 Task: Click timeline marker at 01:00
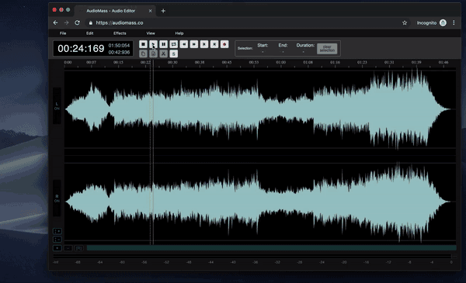[x=281, y=62]
